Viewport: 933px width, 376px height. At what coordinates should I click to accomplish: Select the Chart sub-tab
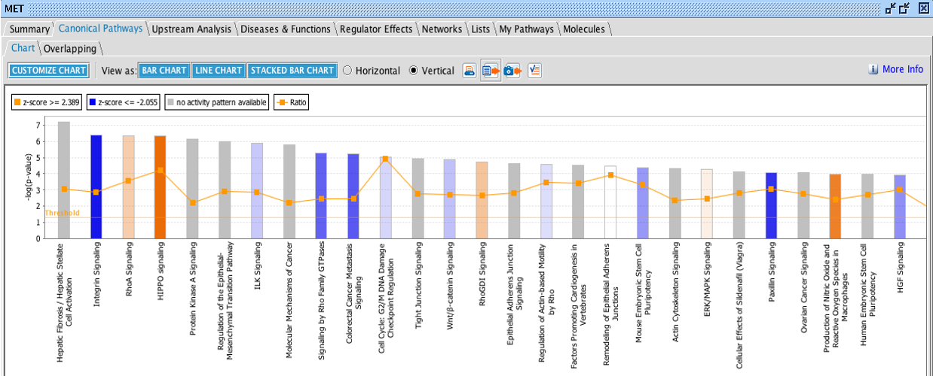[23, 48]
